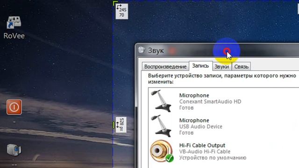This screenshot has width=299, height=168.
Task: Click the USB Audio Device text
Action: (x=201, y=126)
